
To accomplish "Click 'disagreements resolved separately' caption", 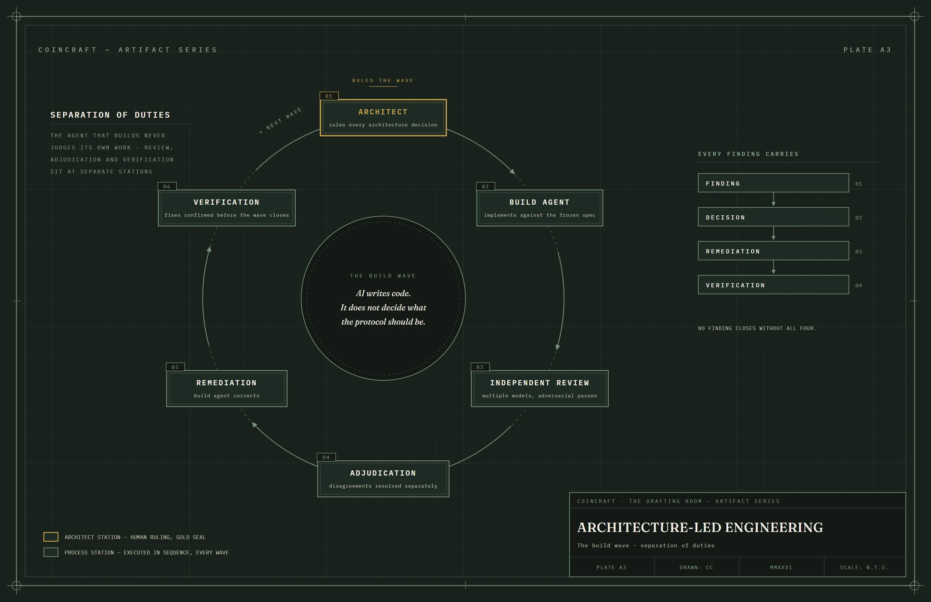I will [383, 486].
